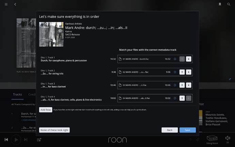Screen dimensions: 235x147
Task: Move 04 MARK ANDRE - ...als...II.flac up
Action: click(182, 98)
